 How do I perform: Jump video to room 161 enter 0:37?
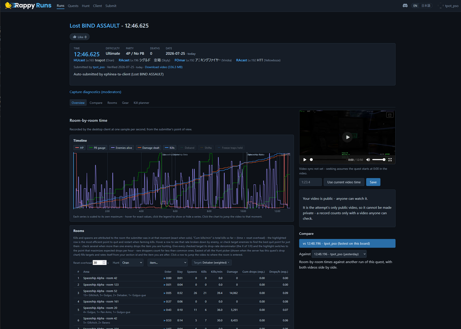point(168,301)
